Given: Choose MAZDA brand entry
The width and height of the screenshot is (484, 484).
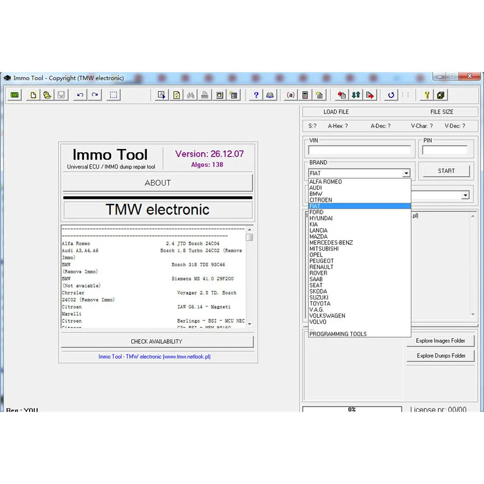Looking at the screenshot, I should point(360,237).
